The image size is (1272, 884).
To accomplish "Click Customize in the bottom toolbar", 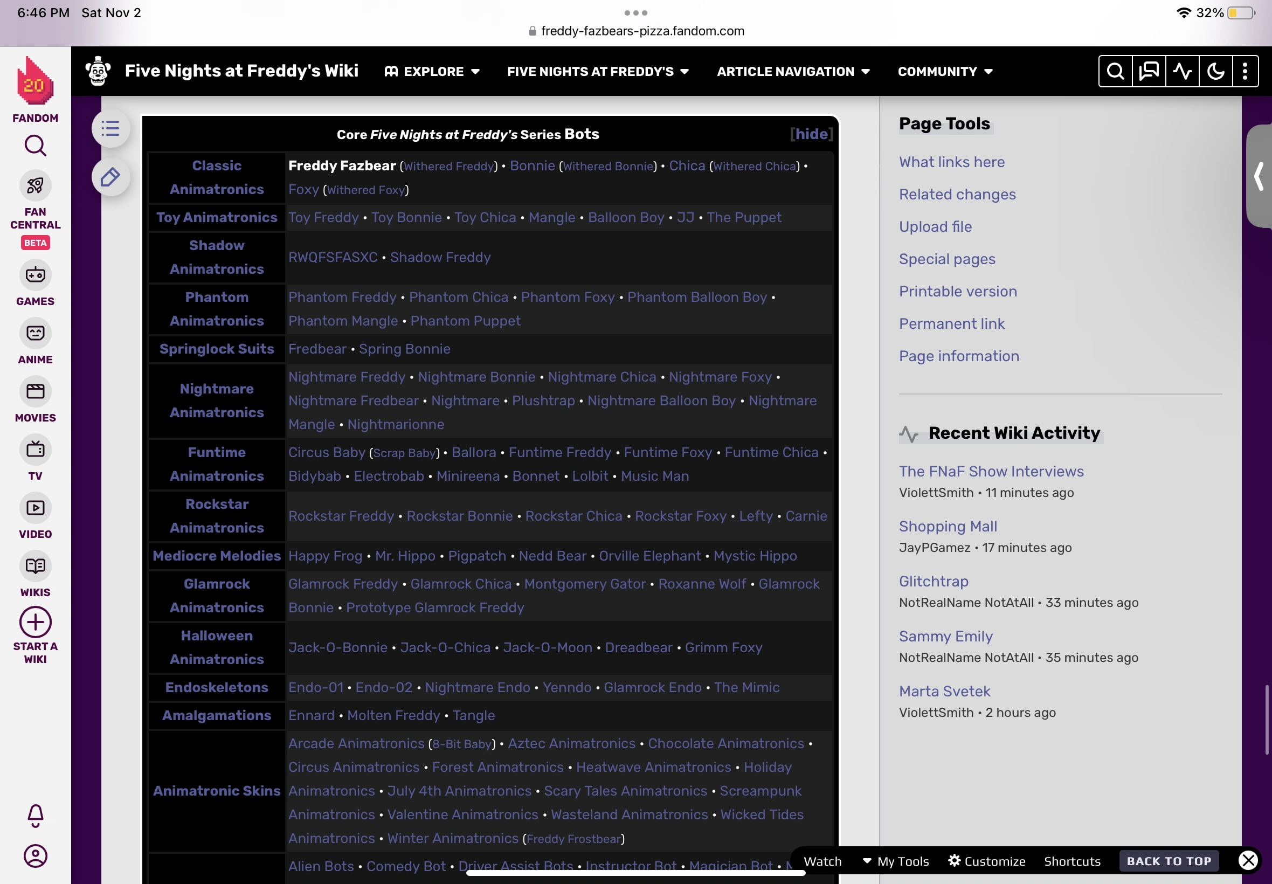I will pyautogui.click(x=987, y=861).
